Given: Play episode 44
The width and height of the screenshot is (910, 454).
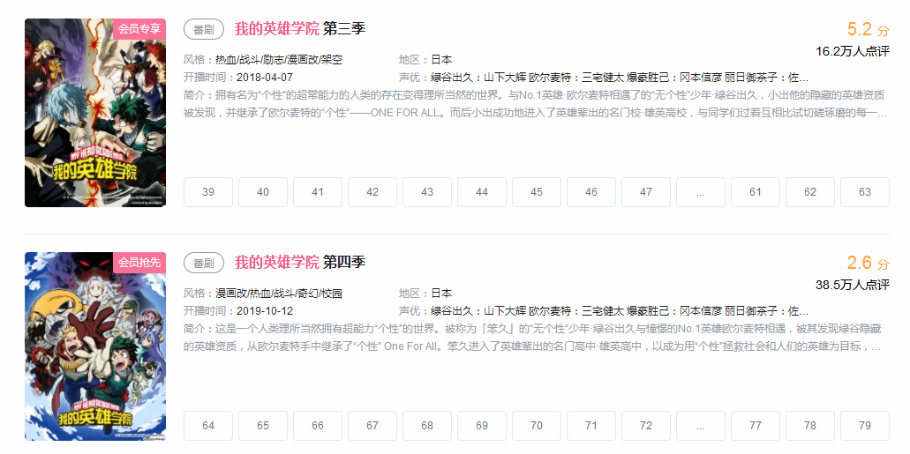Looking at the screenshot, I should pos(482,192).
